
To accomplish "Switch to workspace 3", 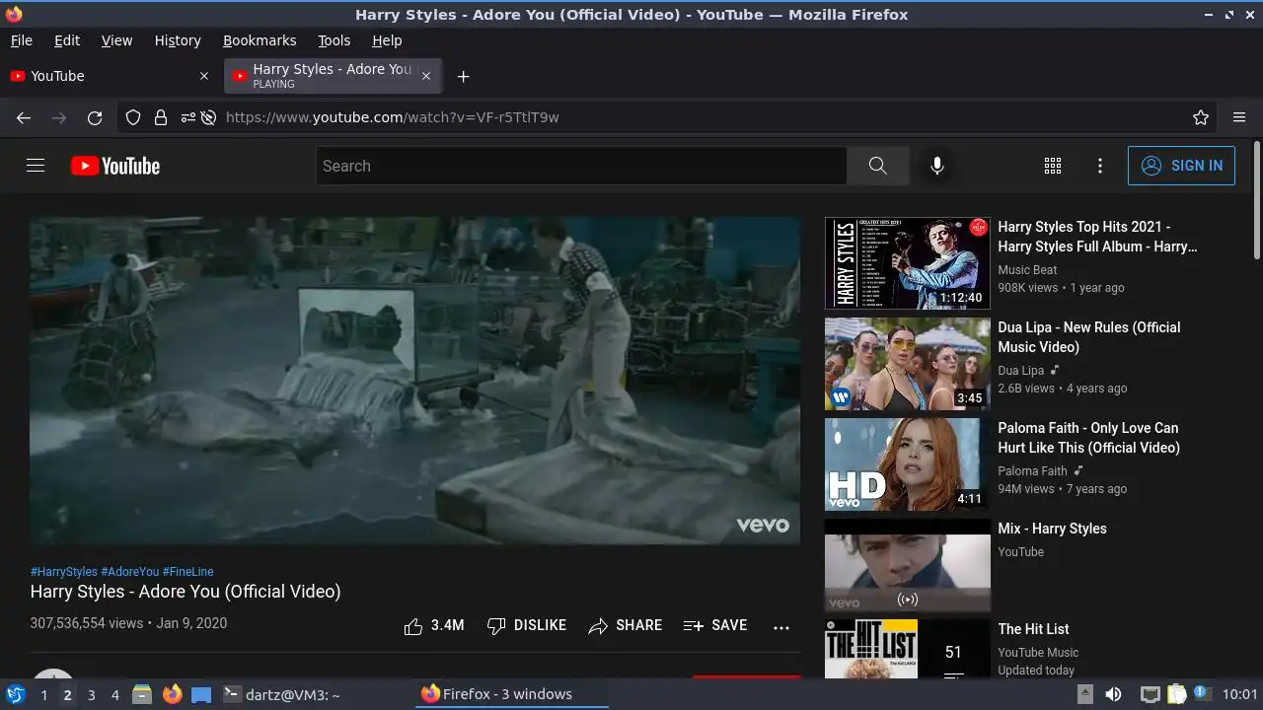I will tap(91, 694).
